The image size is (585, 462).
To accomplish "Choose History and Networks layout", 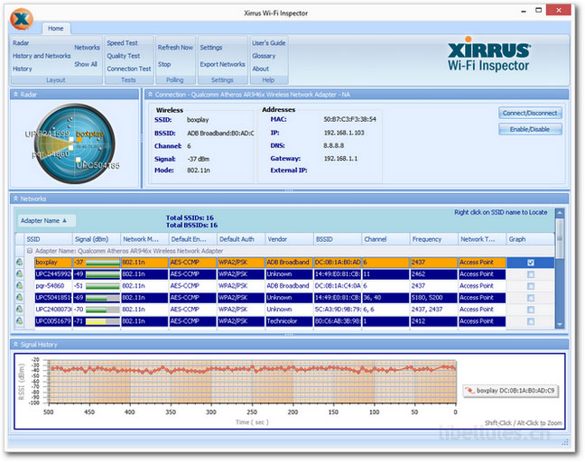I will [x=42, y=56].
